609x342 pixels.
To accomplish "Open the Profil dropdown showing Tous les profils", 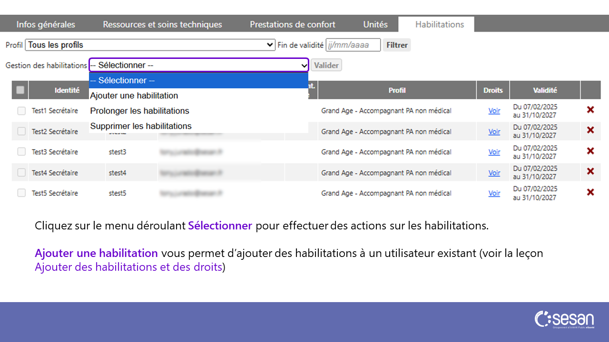I will point(150,45).
